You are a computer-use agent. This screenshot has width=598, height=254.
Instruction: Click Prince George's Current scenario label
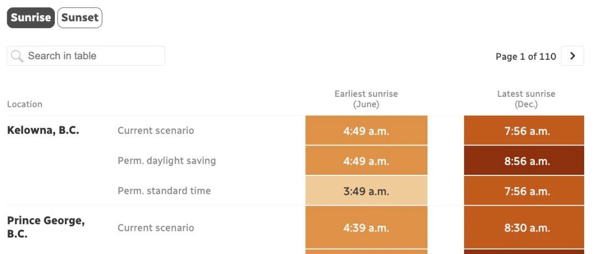156,227
